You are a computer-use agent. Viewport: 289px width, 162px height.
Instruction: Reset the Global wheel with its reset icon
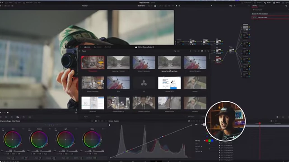coord(103,129)
